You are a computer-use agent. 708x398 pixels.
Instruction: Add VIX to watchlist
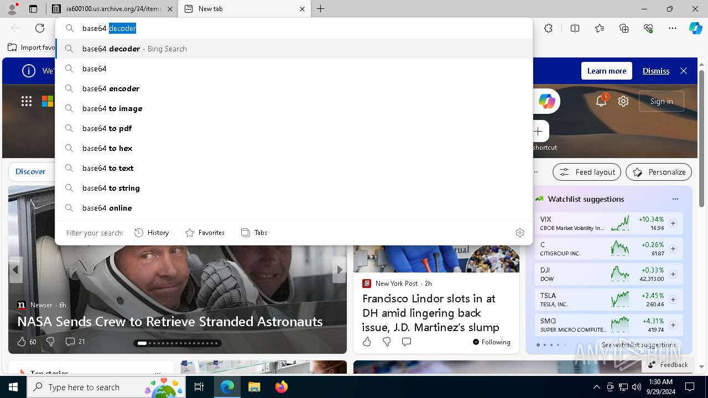click(x=673, y=223)
